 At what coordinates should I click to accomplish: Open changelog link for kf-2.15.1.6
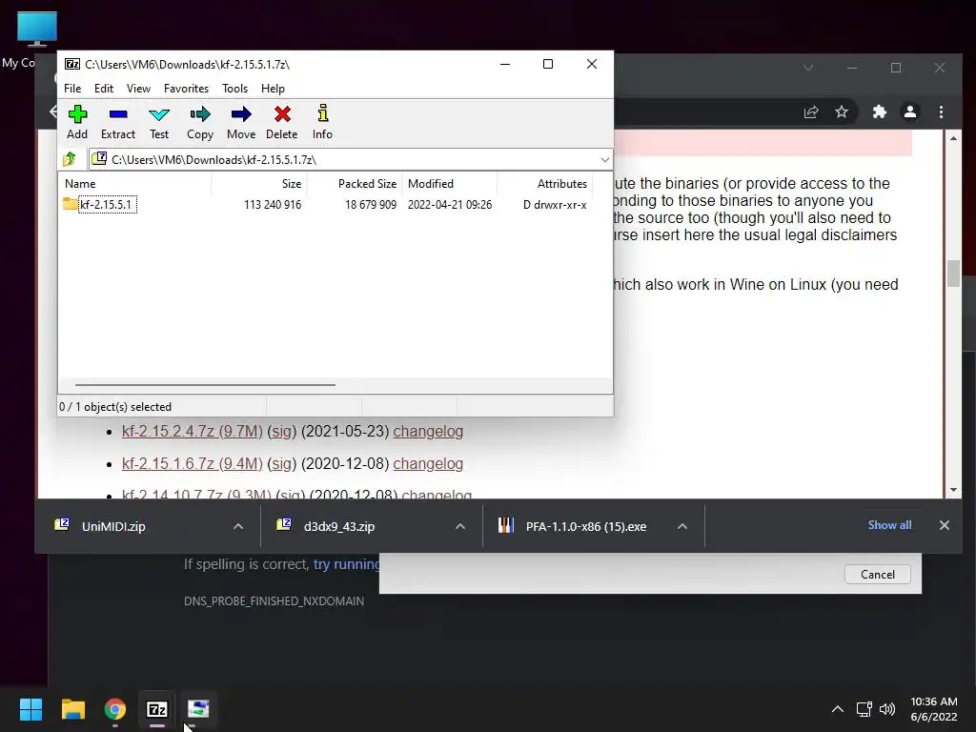point(428,463)
